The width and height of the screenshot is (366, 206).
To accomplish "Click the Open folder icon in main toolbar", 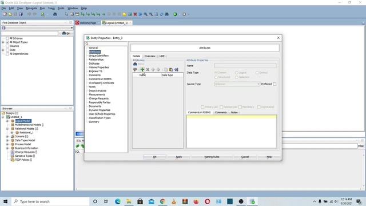I will pyautogui.click(x=10, y=14).
